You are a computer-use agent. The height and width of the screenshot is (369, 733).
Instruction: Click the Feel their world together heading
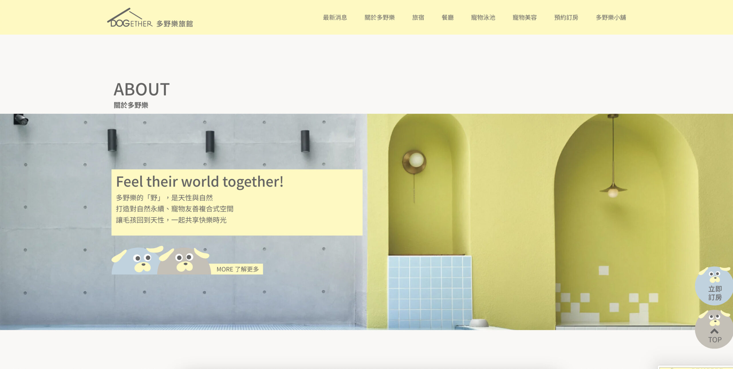pos(200,182)
